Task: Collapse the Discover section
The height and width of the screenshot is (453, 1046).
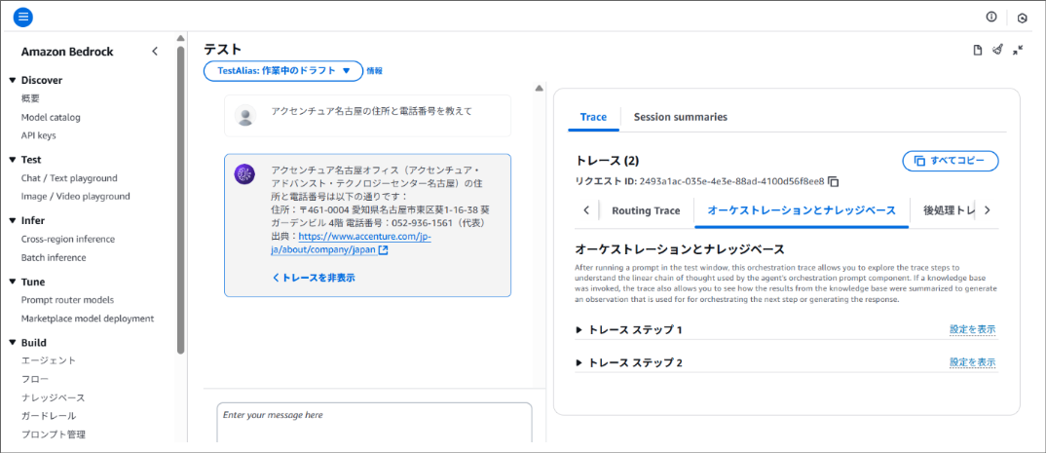Action: (x=12, y=80)
